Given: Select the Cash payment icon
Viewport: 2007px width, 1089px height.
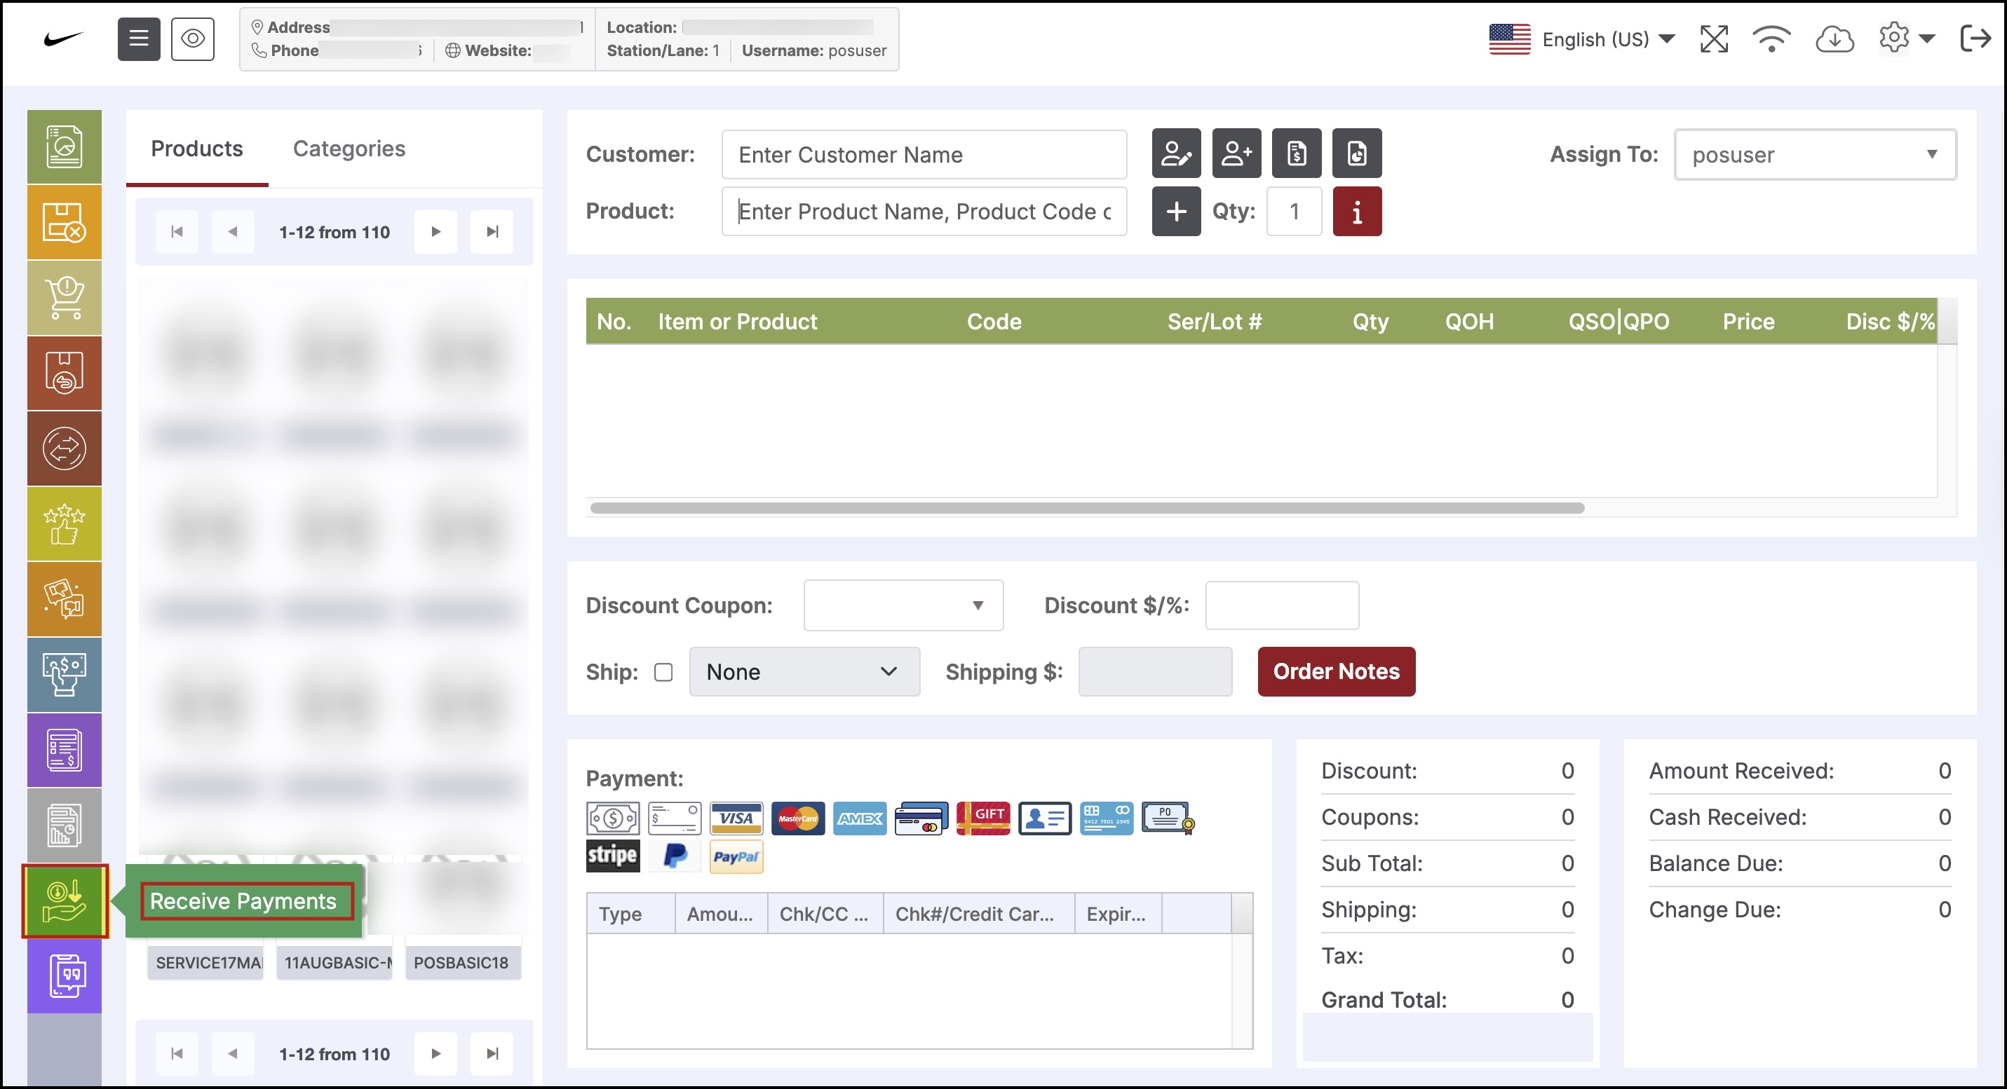Looking at the screenshot, I should tap(612, 818).
